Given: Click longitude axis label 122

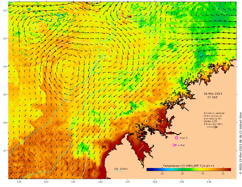Looking at the screenshot, I should click(x=100, y=182).
